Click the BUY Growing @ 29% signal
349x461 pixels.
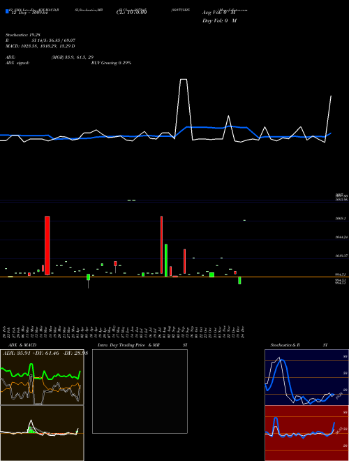pyautogui.click(x=111, y=63)
